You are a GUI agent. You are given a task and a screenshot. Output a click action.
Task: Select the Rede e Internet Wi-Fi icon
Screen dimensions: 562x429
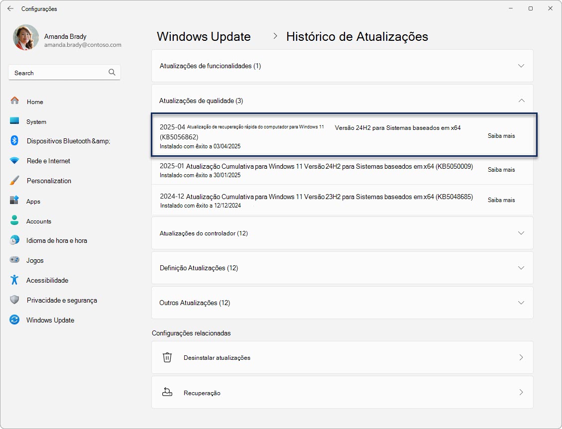coord(14,161)
